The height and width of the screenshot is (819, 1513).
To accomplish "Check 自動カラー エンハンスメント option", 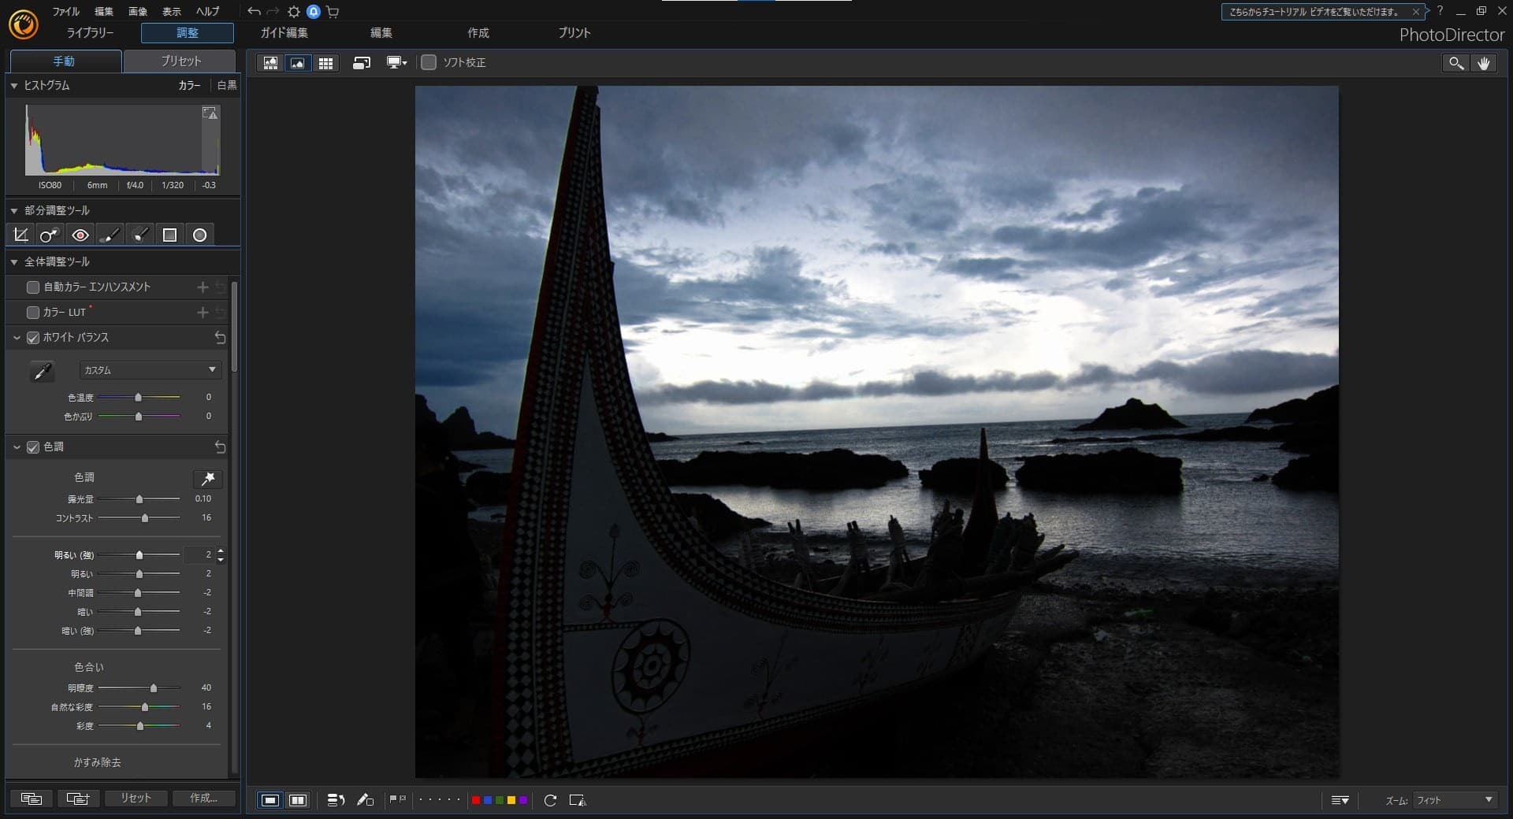I will point(33,287).
